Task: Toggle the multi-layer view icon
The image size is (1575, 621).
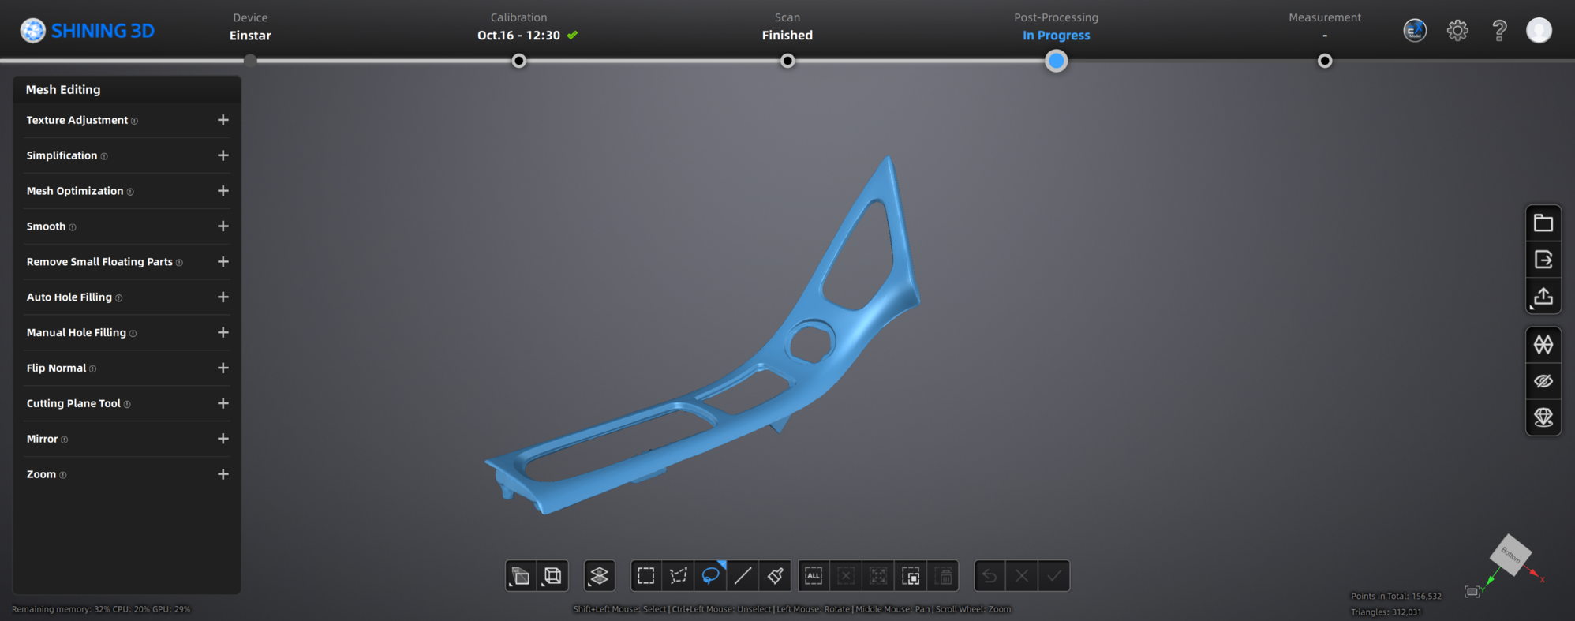Action: (x=599, y=576)
